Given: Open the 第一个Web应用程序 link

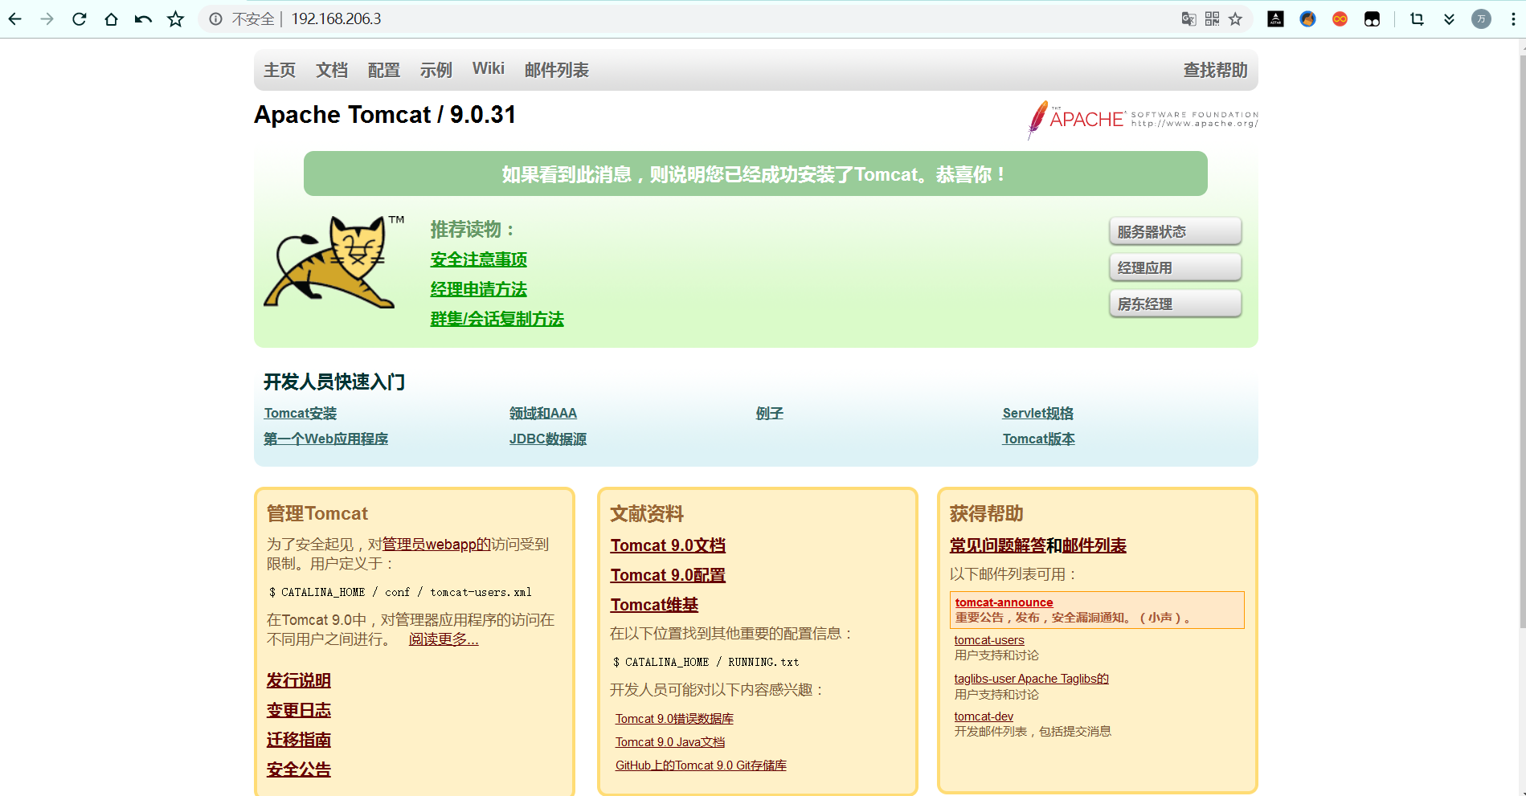Looking at the screenshot, I should coord(326,439).
